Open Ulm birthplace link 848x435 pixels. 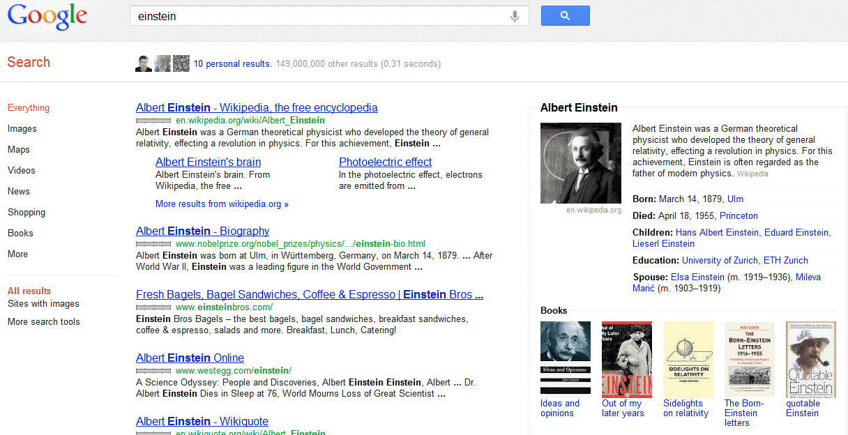[735, 199]
